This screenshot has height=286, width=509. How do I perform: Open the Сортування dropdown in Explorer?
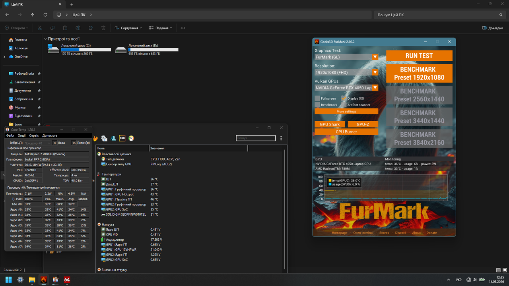(128, 28)
